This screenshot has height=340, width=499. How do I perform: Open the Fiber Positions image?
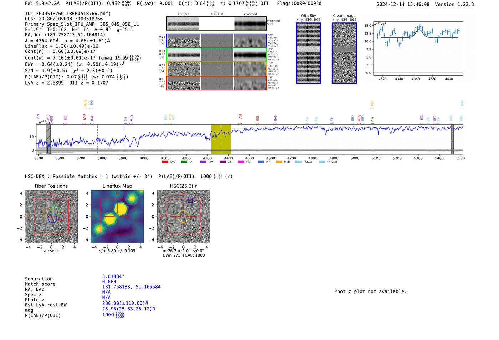pyautogui.click(x=51, y=216)
